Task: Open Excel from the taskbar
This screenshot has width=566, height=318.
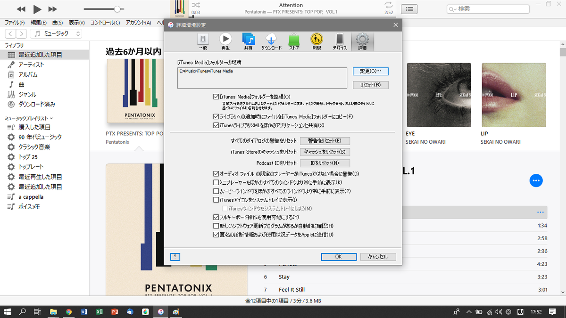Action: pyautogui.click(x=100, y=312)
